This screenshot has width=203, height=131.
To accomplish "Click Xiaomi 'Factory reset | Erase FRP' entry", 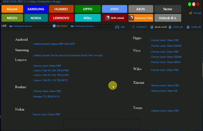I will [164, 85].
